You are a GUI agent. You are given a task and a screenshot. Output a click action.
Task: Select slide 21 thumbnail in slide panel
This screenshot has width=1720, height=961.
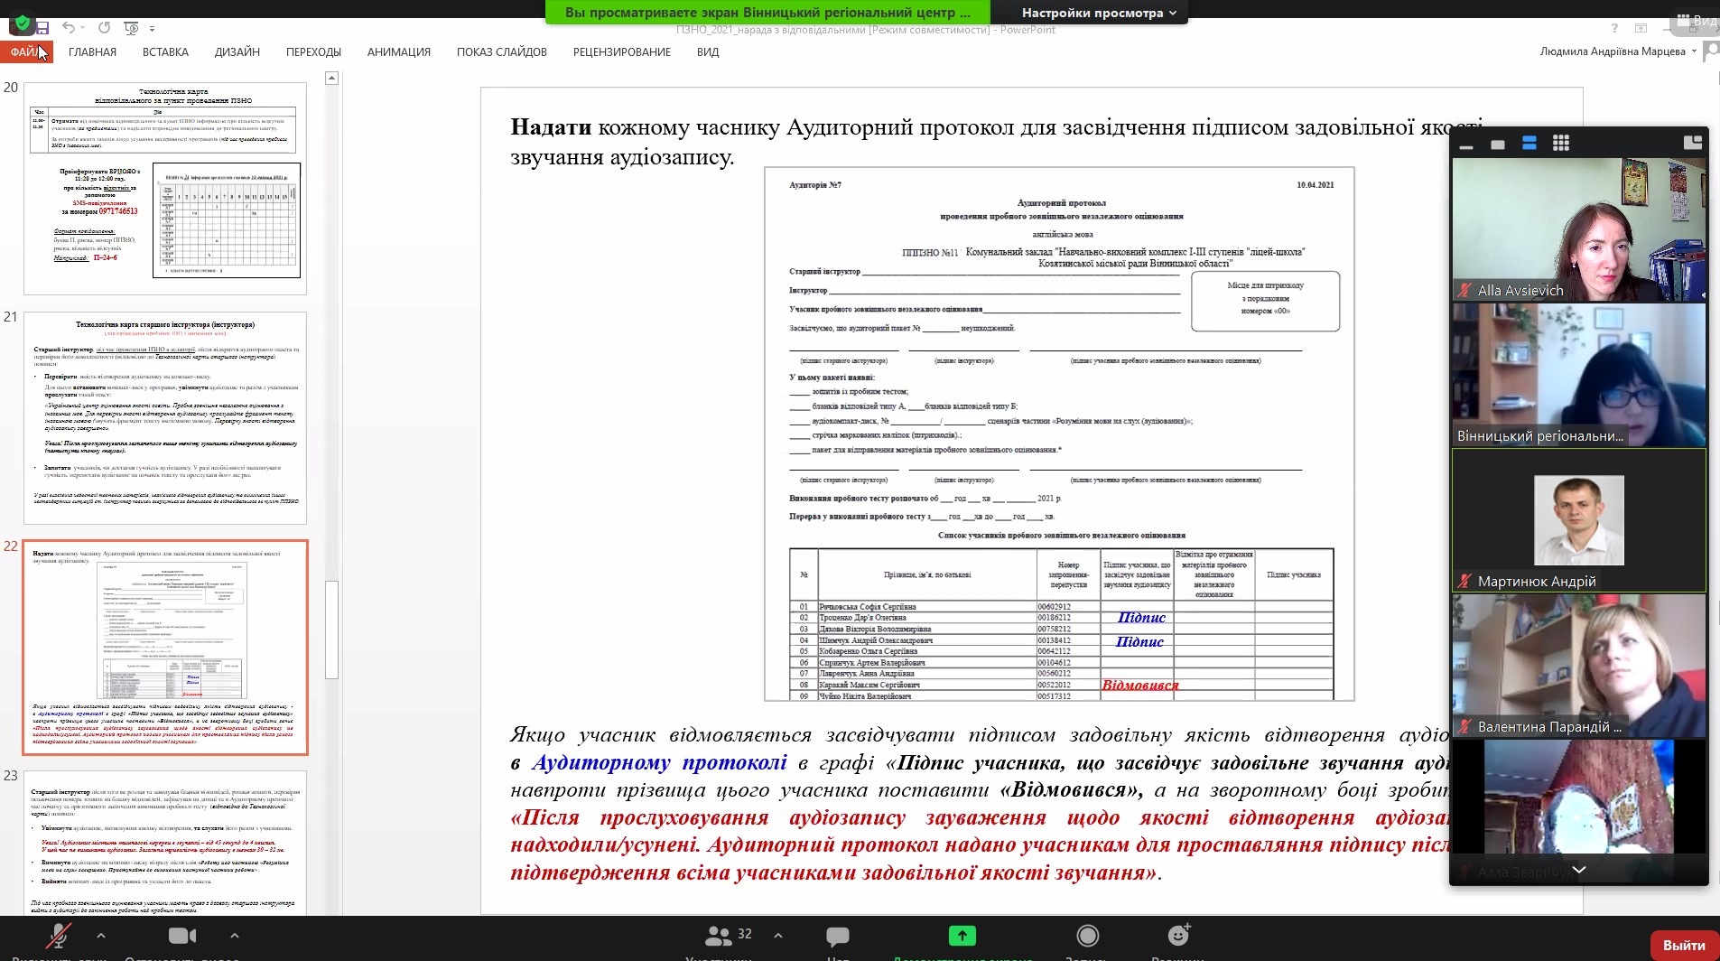click(165, 417)
